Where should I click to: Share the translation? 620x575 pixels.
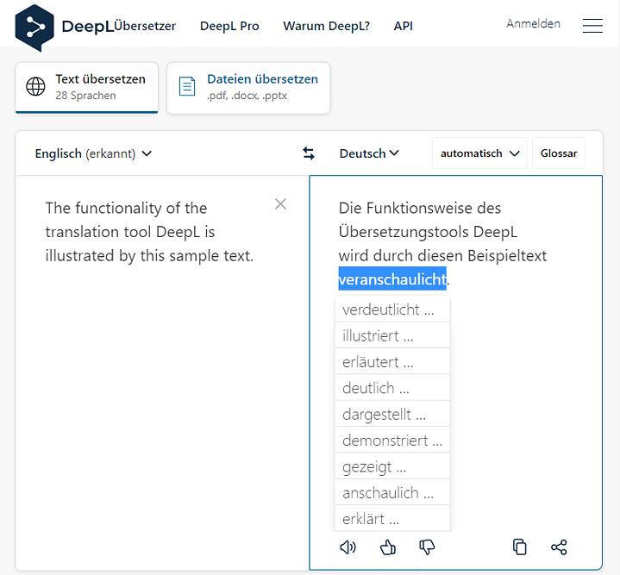pyautogui.click(x=559, y=547)
